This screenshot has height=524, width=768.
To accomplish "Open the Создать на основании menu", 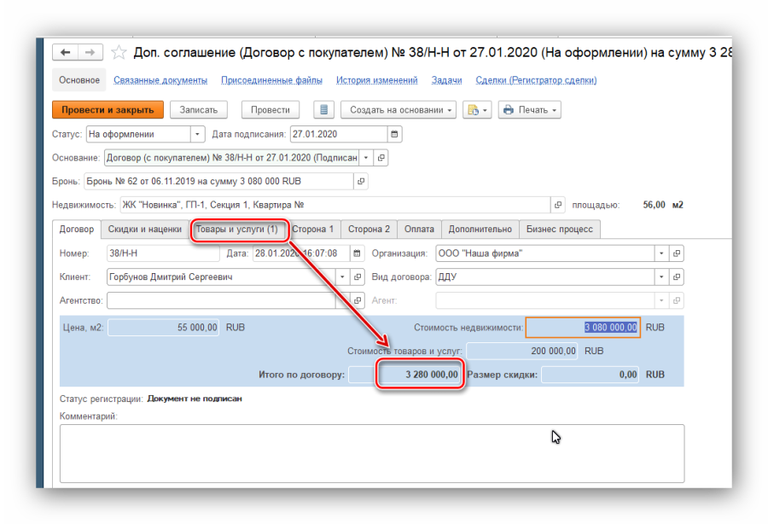I will pos(398,110).
